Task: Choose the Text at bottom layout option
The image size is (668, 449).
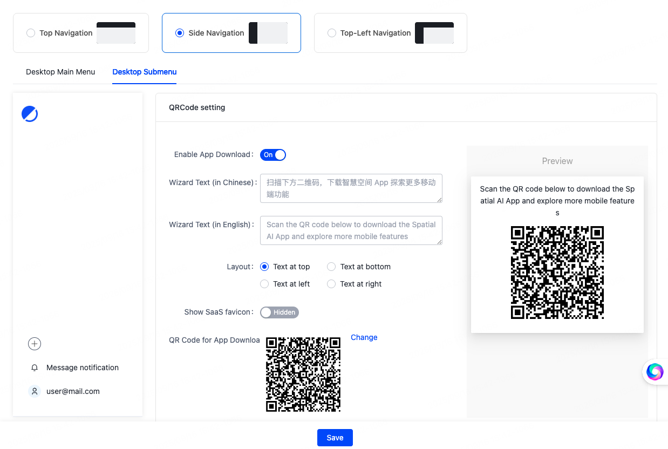Action: 331,267
